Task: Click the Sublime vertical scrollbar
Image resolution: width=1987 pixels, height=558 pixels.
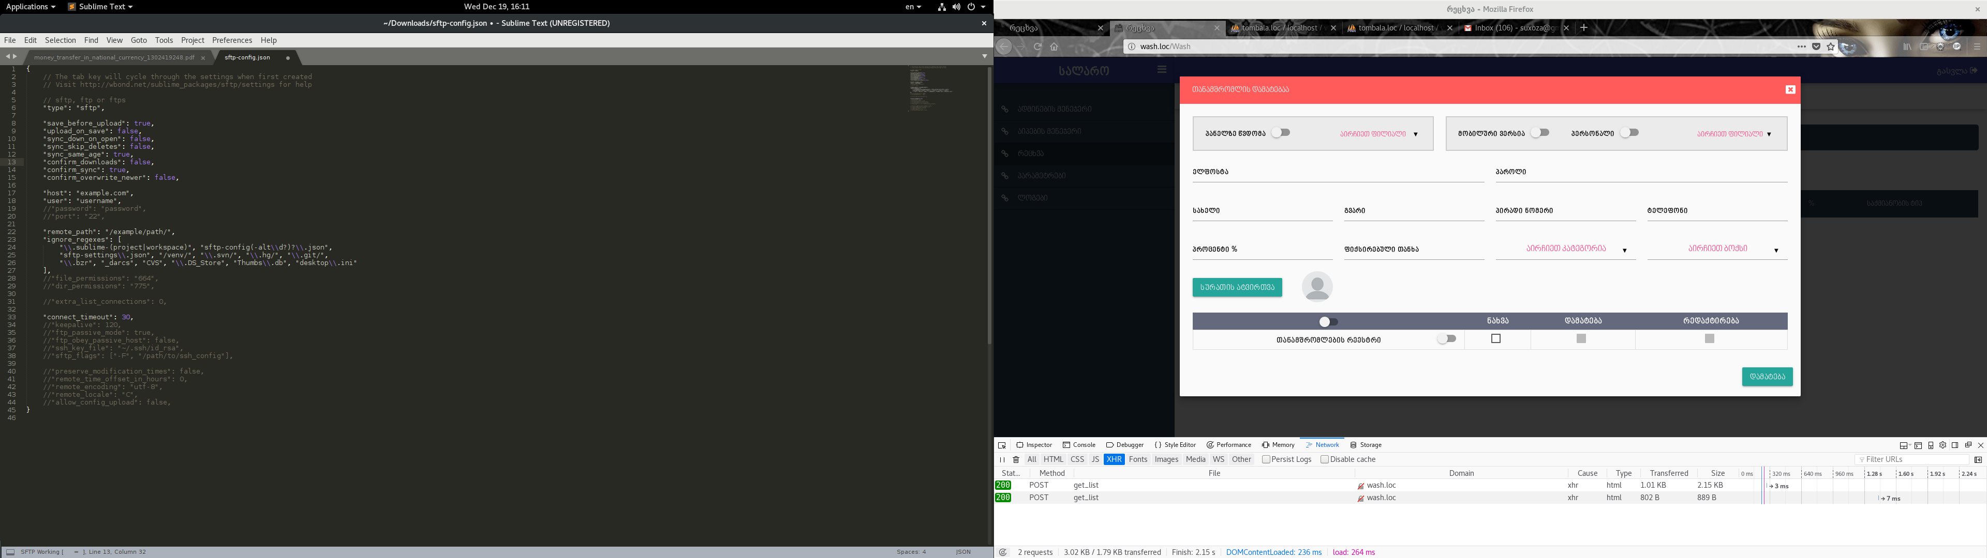Action: (990, 205)
